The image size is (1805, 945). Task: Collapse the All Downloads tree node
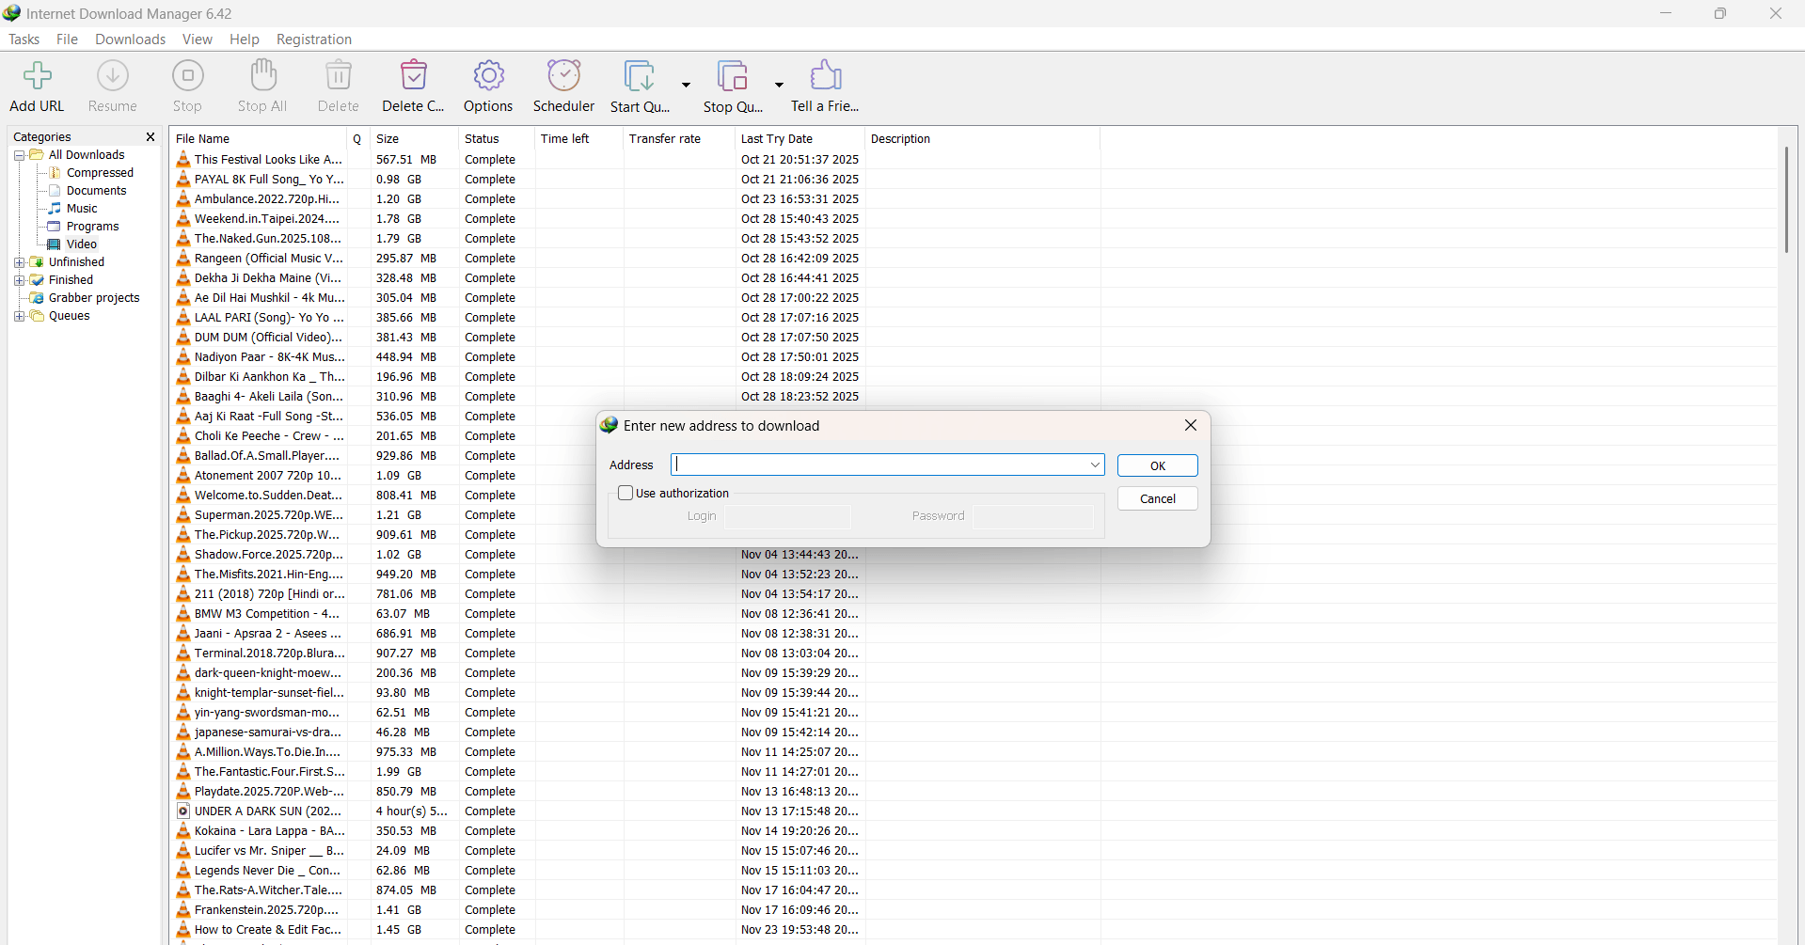click(x=19, y=155)
